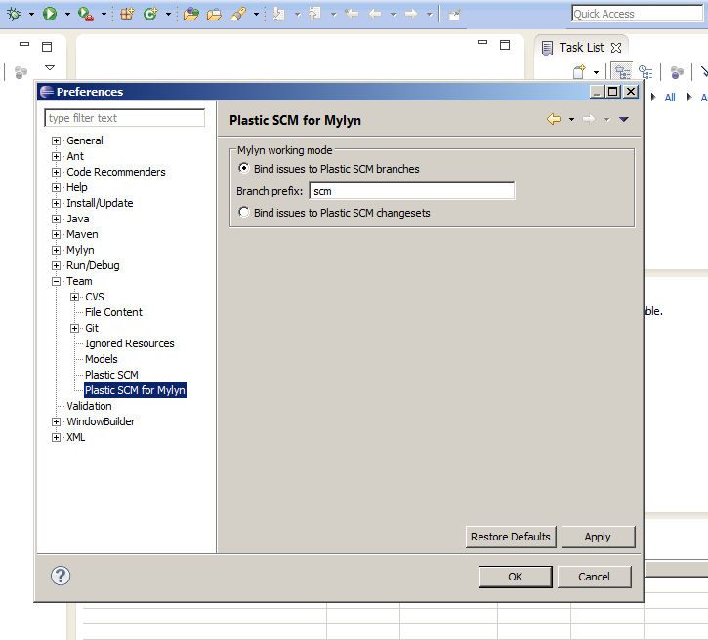The height and width of the screenshot is (640, 708).
Task: Click the Last Edit Location icon
Action: click(x=352, y=14)
